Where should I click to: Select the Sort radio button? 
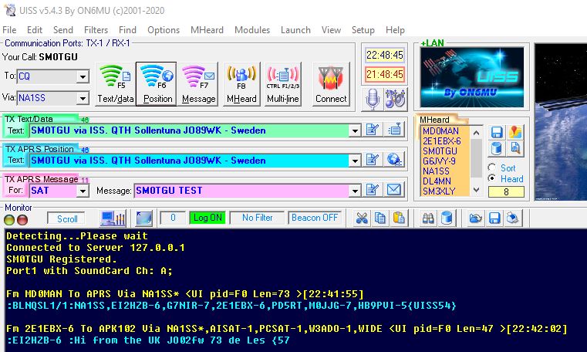[x=492, y=168]
